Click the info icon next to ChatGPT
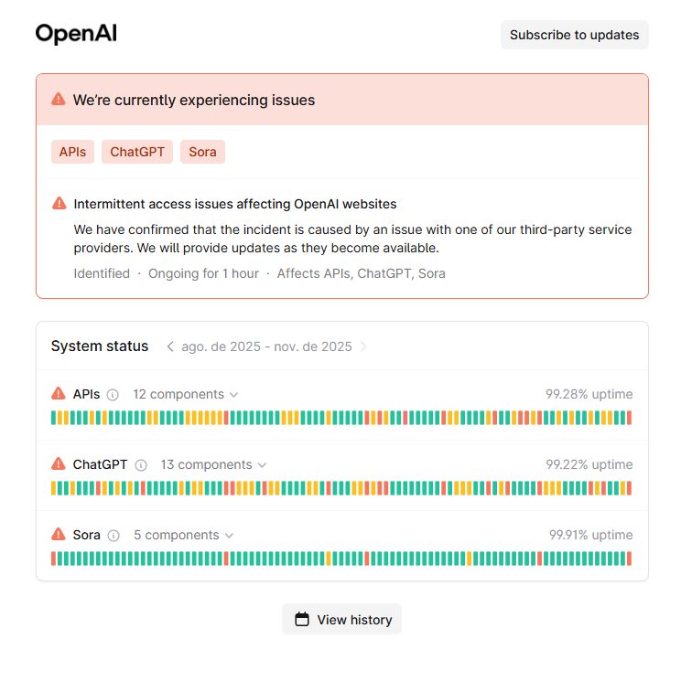 (x=141, y=464)
